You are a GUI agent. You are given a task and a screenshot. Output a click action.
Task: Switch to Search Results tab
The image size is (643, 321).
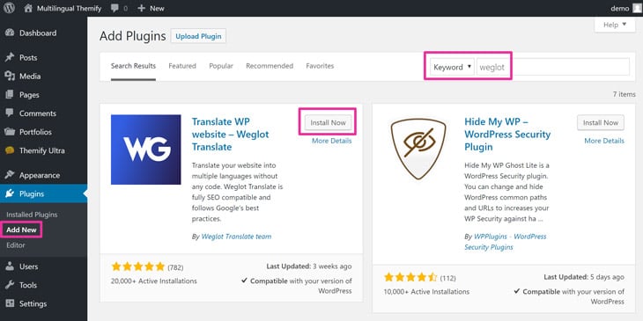pyautogui.click(x=133, y=66)
